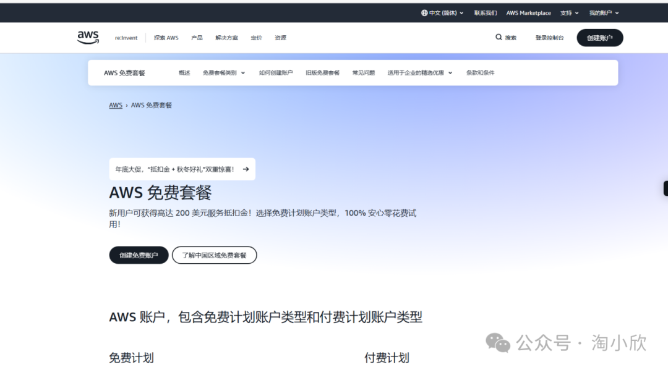Open 了解中国区域免费套餐
Screen dimensions: 668x370
pyautogui.click(x=214, y=254)
